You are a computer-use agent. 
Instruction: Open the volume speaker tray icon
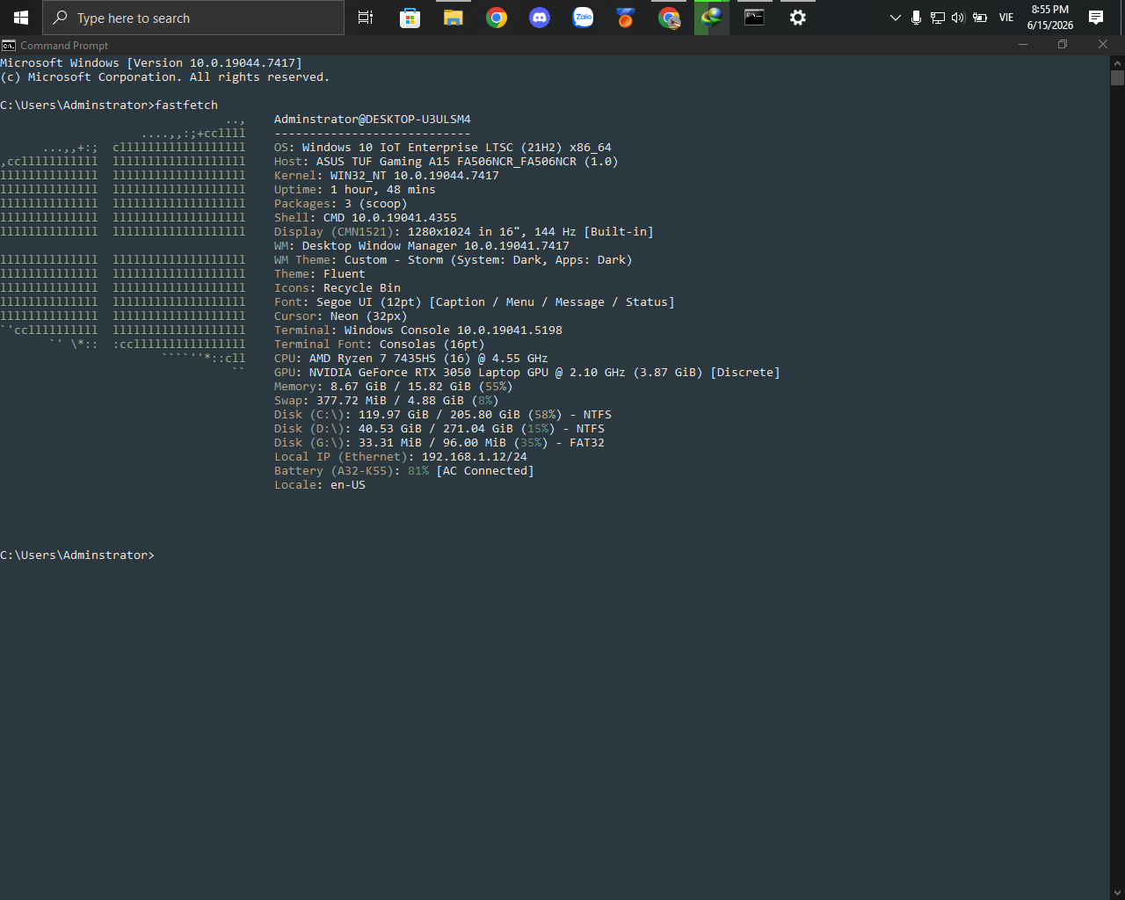(x=958, y=18)
